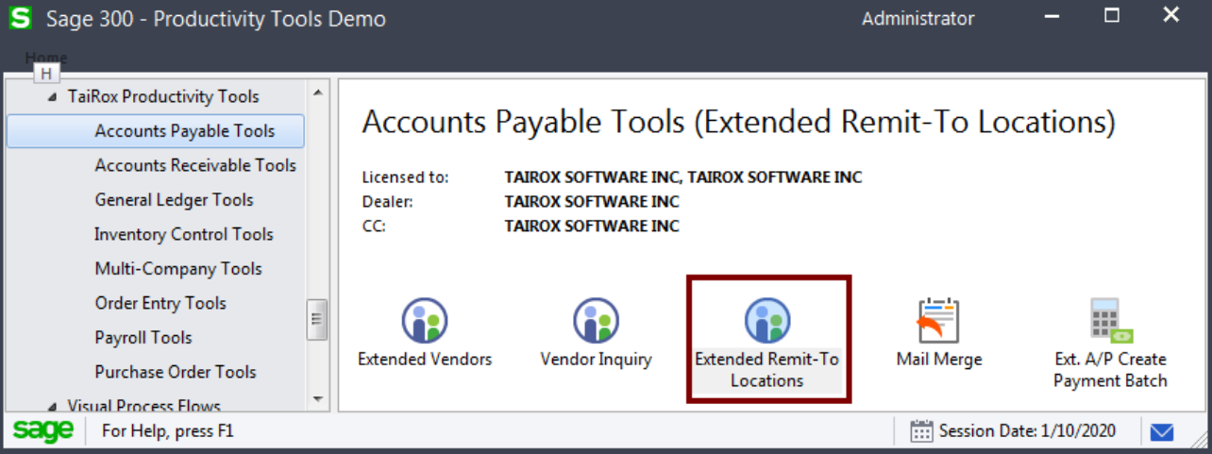1212x454 pixels.
Task: Select Accounts Receivable Tools in tree
Action: click(x=195, y=165)
